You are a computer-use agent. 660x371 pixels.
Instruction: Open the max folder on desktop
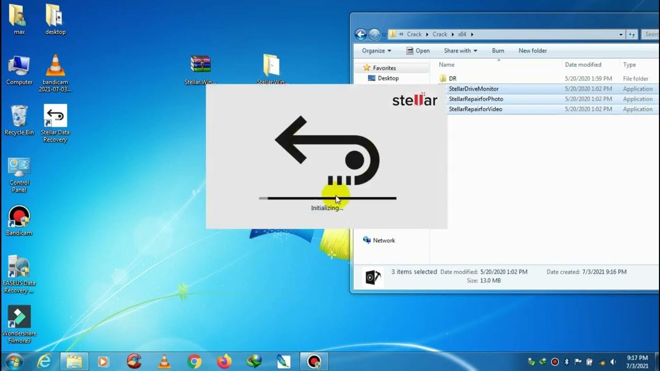tap(19, 20)
